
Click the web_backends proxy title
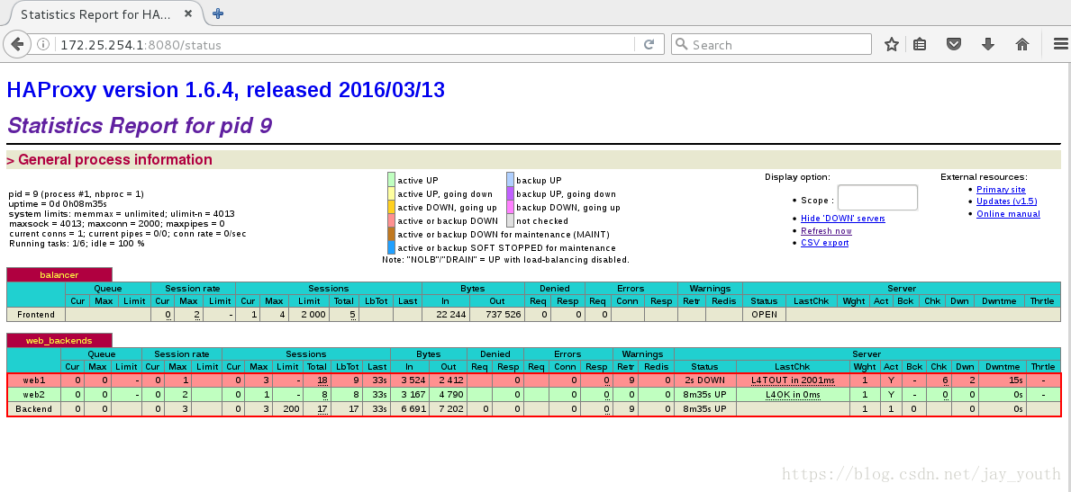[x=59, y=341]
